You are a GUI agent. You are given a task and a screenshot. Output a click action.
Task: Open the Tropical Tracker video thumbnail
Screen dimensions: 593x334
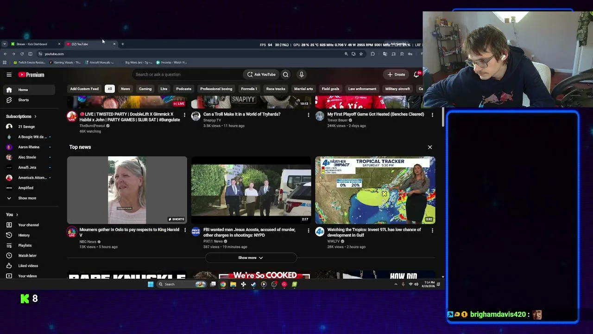[375, 190]
